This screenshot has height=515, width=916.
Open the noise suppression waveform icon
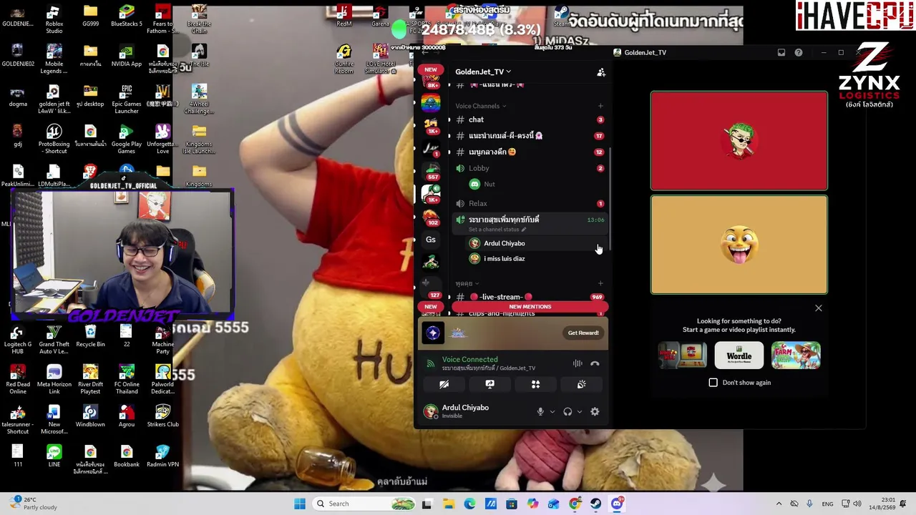(x=578, y=363)
